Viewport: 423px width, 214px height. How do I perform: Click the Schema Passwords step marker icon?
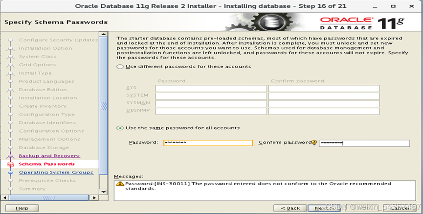coord(11,164)
